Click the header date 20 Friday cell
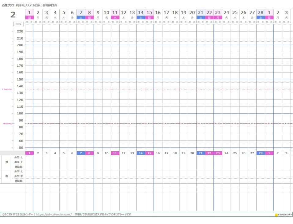 pos(192,13)
